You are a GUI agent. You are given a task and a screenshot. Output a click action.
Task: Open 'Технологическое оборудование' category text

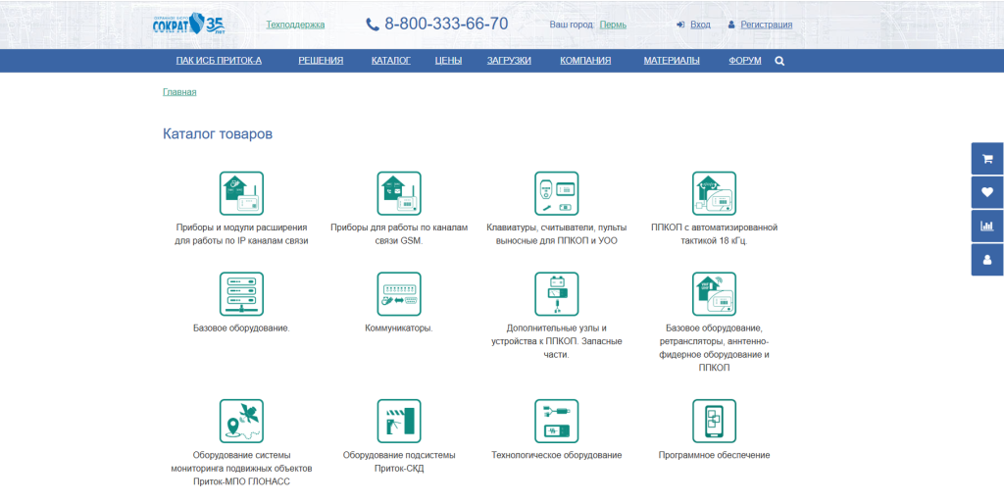[557, 455]
